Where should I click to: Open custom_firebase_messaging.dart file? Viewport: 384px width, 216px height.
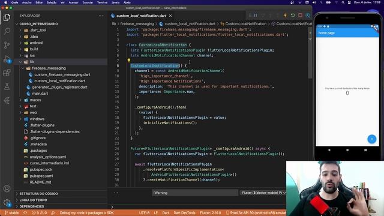pos(62,74)
